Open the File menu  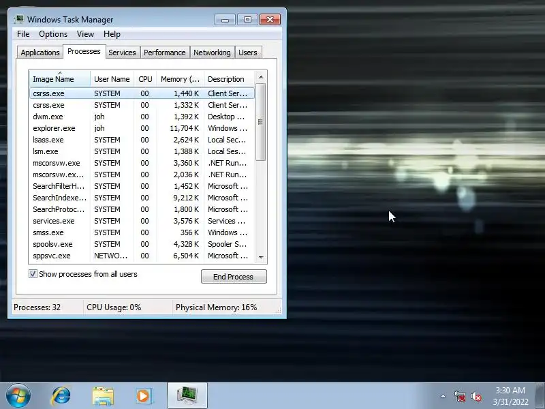[23, 34]
